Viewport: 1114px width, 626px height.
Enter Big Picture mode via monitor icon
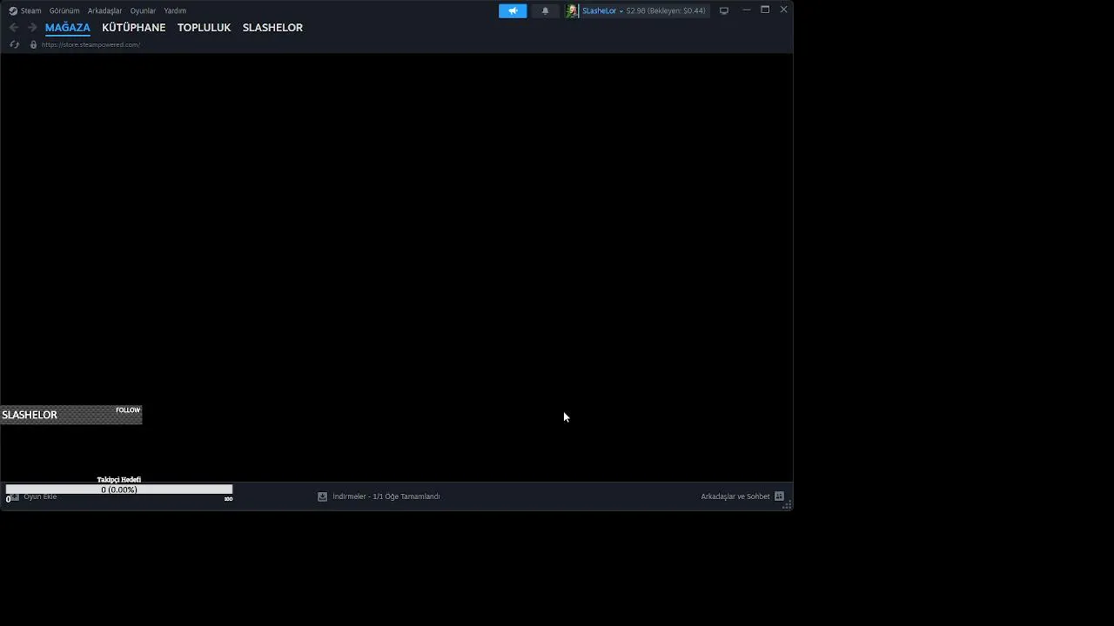pos(724,10)
